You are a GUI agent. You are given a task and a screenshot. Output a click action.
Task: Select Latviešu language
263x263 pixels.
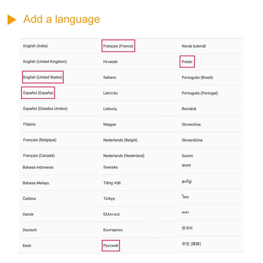tap(110, 93)
